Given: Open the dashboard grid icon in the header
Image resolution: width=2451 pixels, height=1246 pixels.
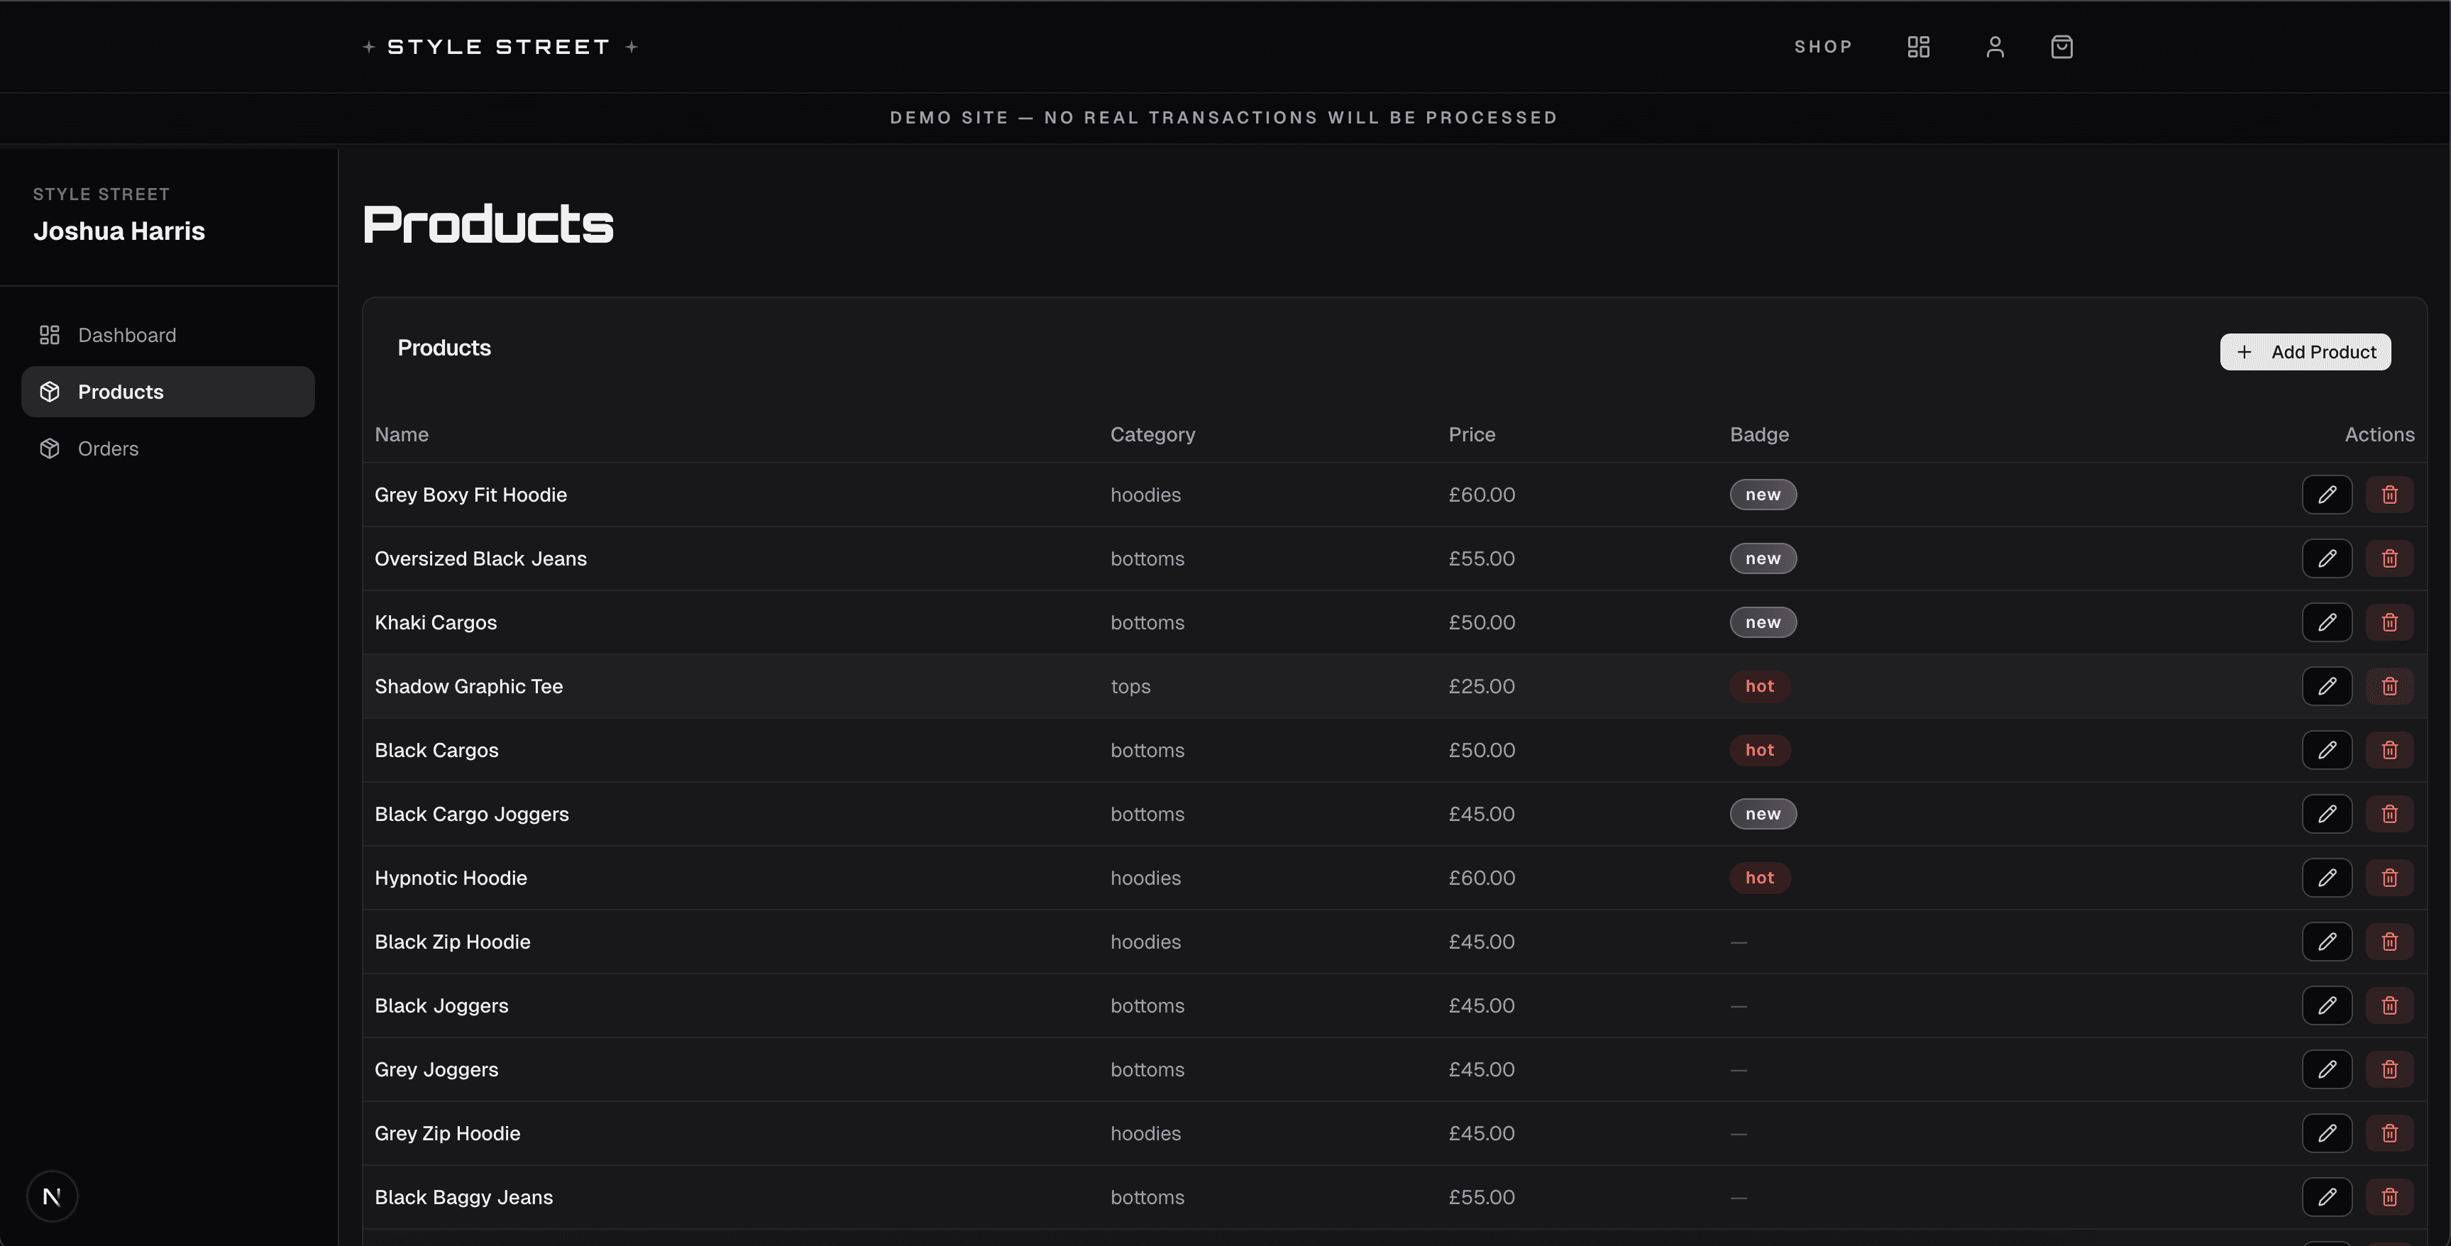Looking at the screenshot, I should click(x=1918, y=45).
